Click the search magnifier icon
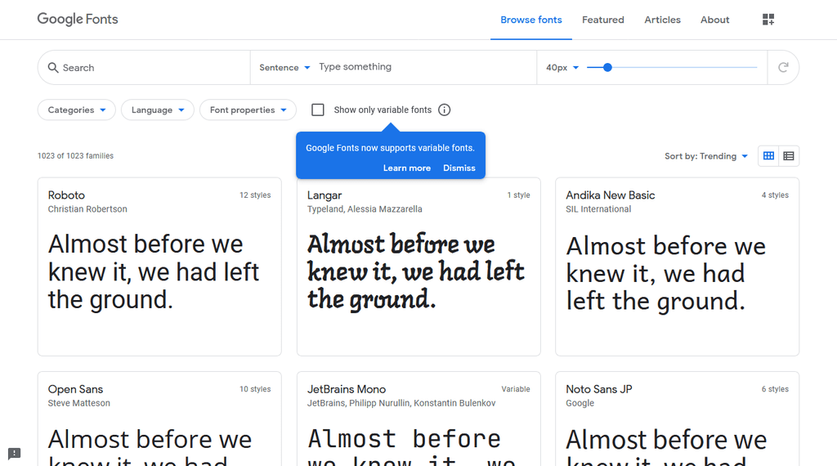The image size is (837, 466). click(x=53, y=68)
